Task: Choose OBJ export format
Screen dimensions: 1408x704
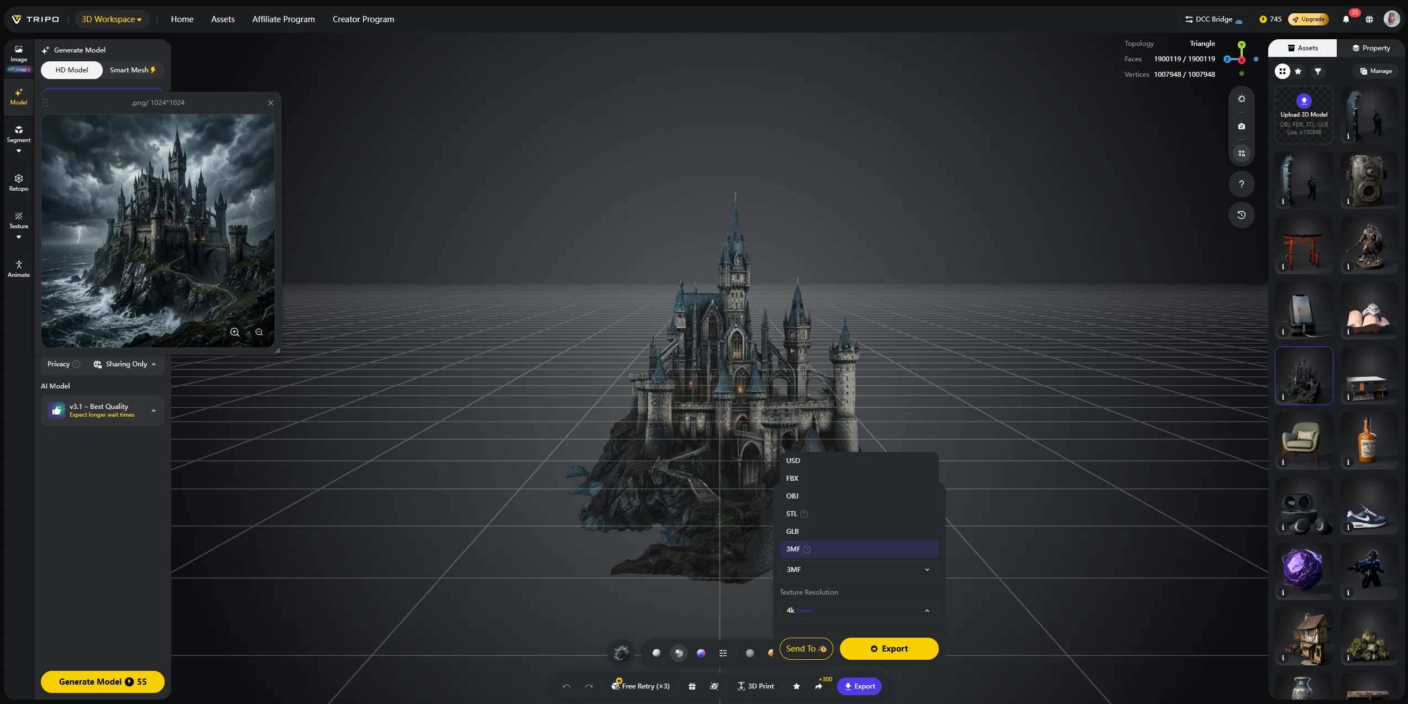Action: click(x=859, y=496)
